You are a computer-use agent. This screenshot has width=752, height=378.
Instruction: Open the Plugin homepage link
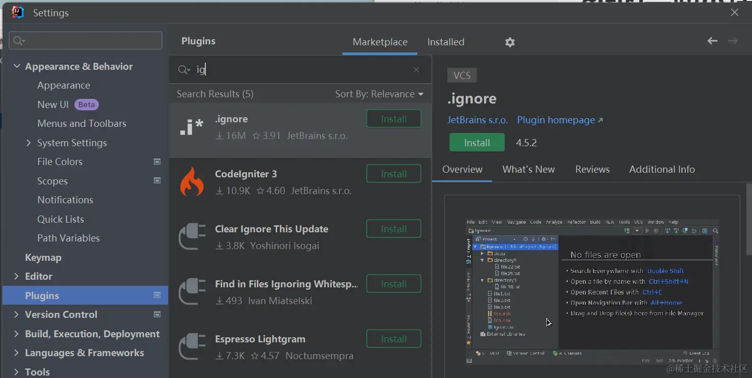point(560,120)
